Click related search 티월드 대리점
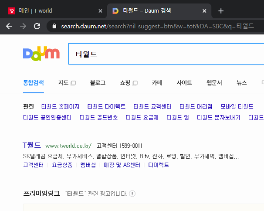 tap(196, 106)
